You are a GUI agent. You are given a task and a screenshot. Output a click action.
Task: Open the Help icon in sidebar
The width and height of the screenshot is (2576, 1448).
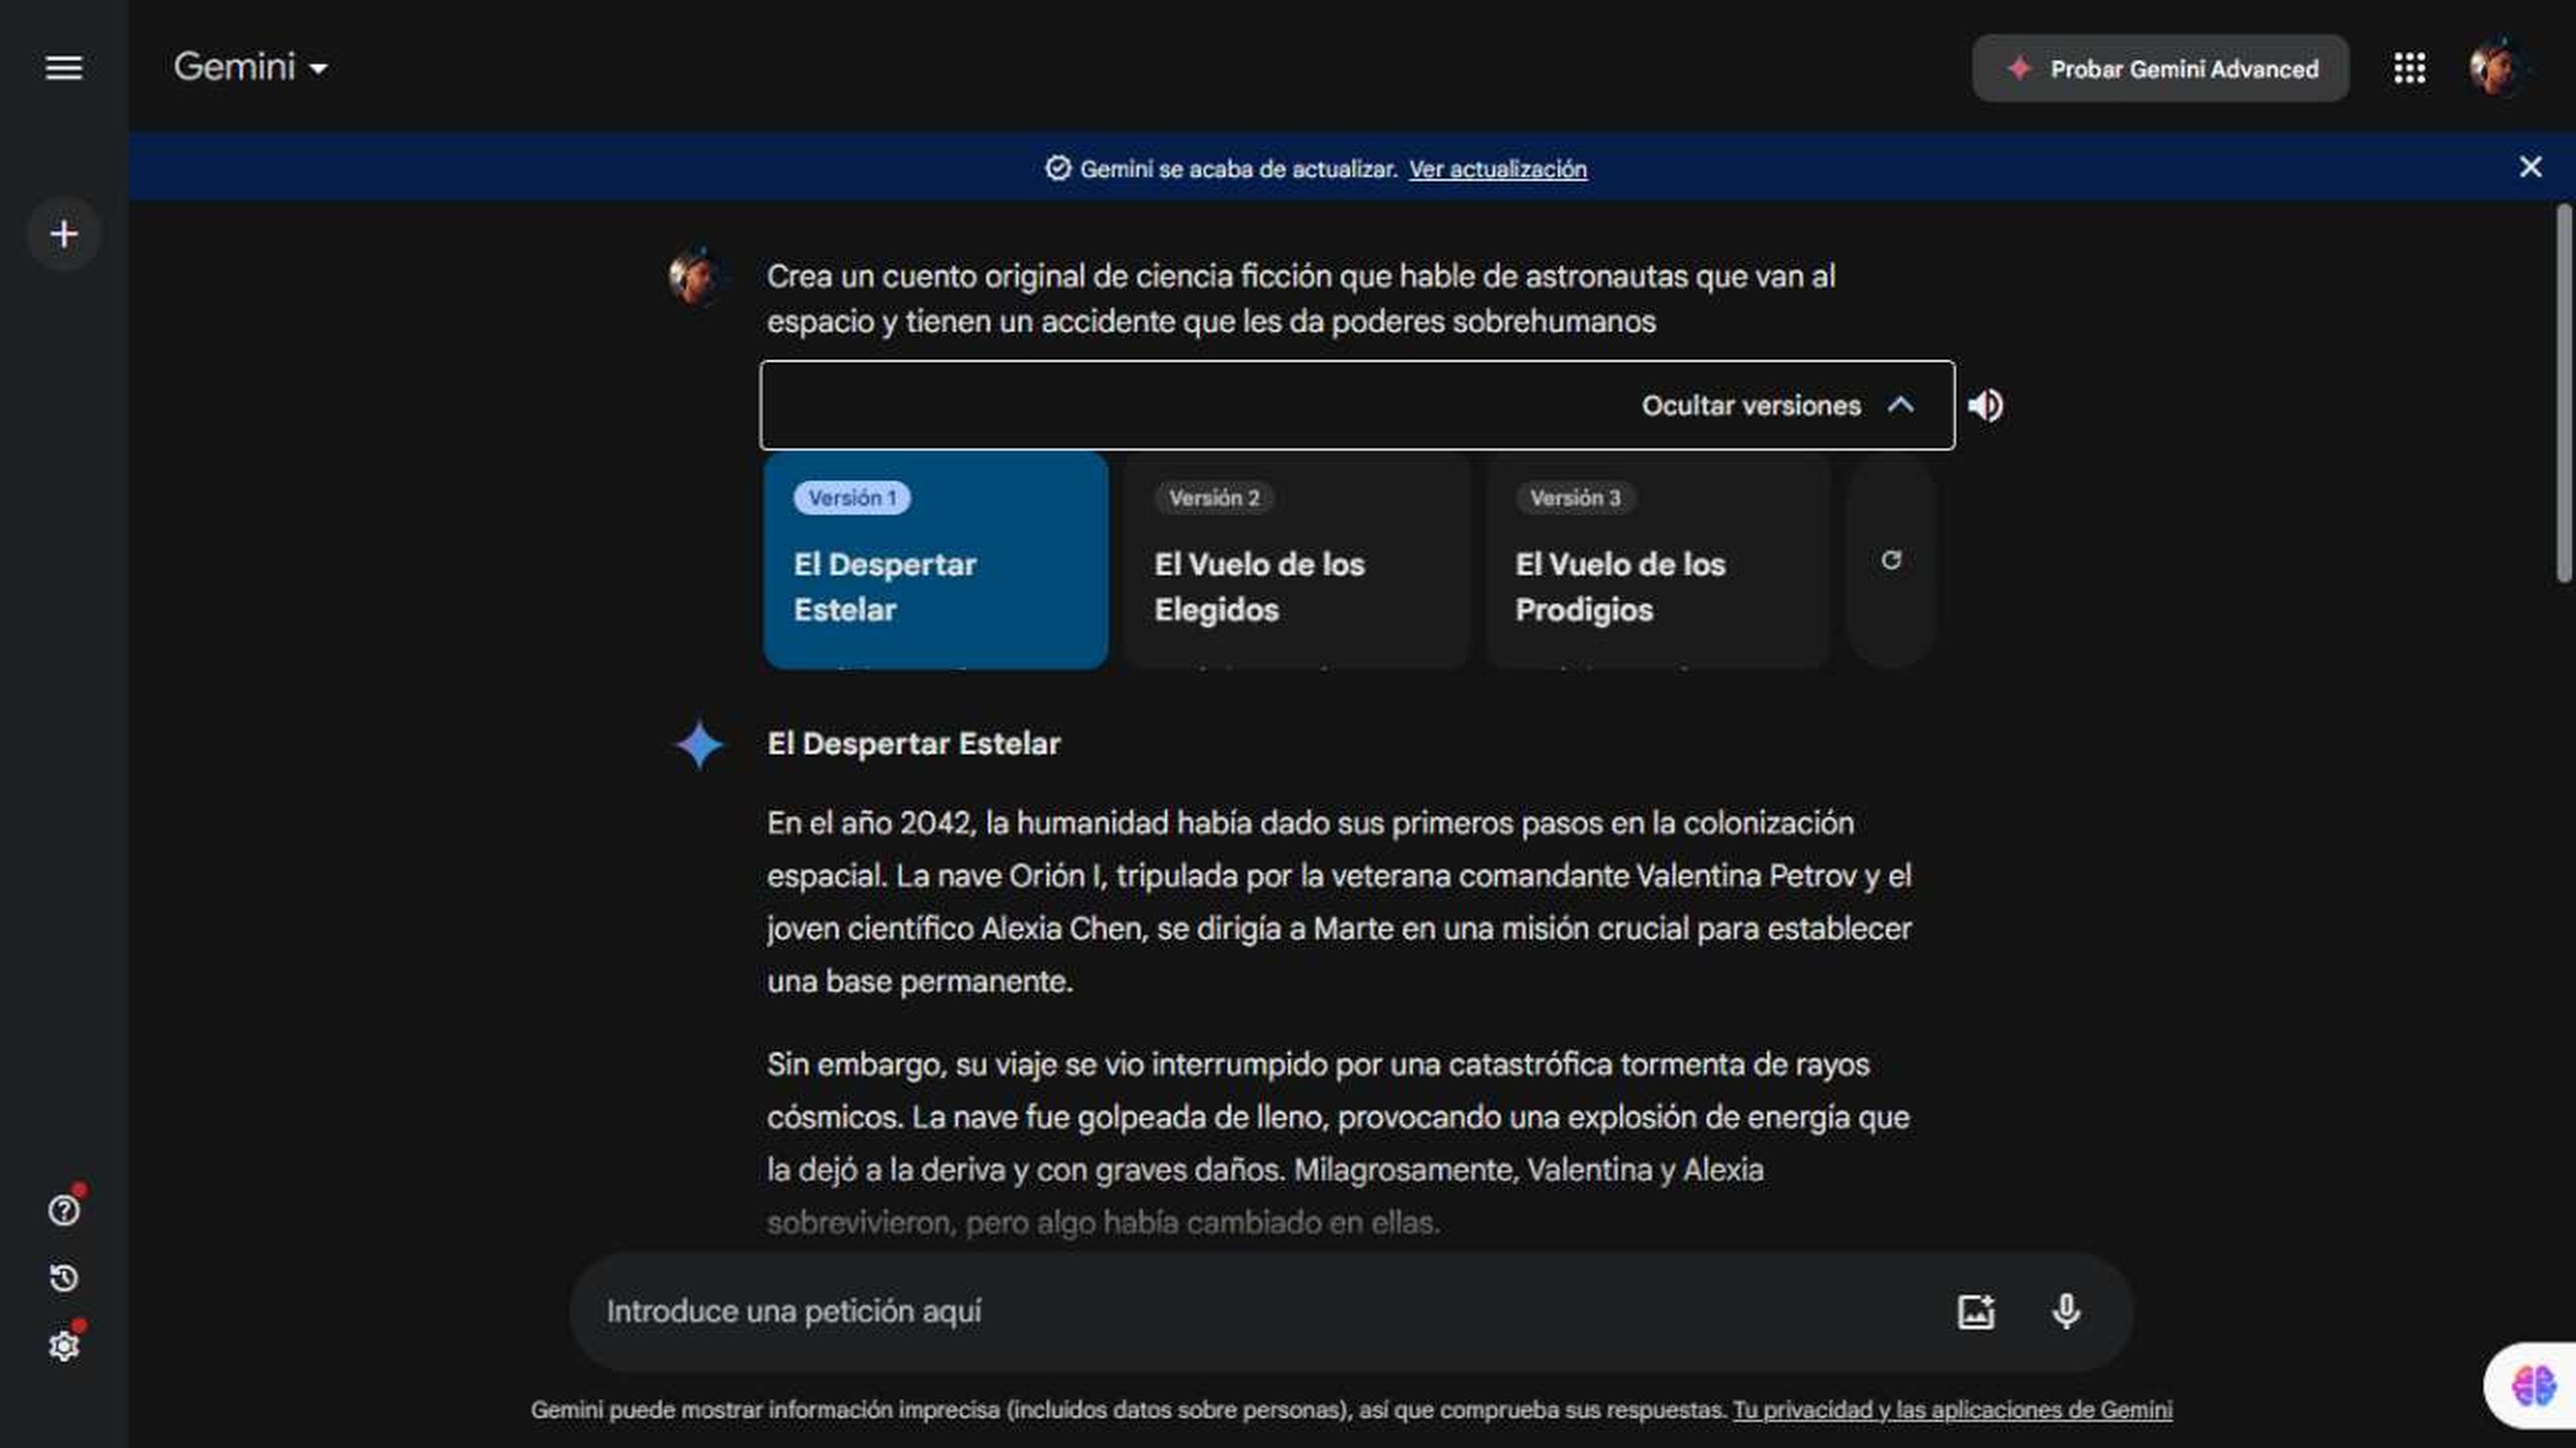pyautogui.click(x=64, y=1210)
